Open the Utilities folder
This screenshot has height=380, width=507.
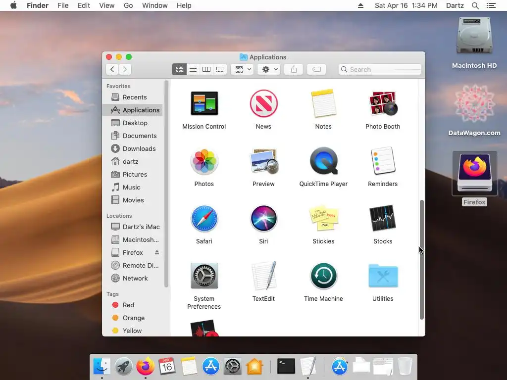383,276
